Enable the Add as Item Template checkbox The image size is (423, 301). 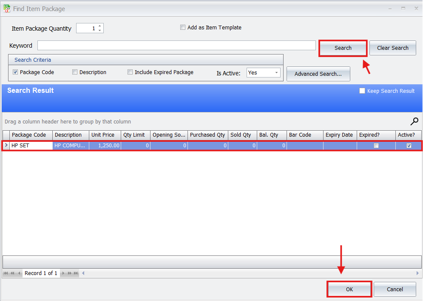(x=183, y=28)
